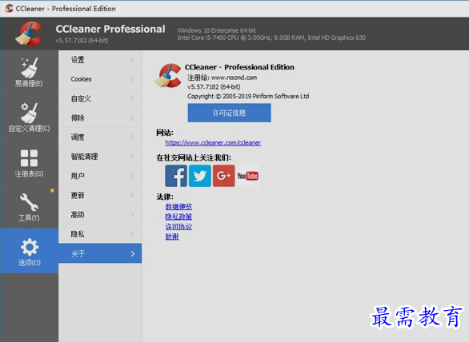Open the 更新 (Updates) options page
This screenshot has height=342, width=469.
click(100, 195)
